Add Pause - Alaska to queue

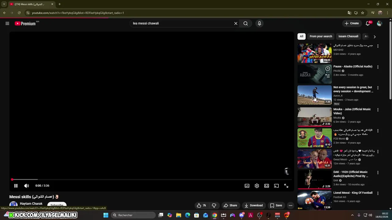coord(328,76)
